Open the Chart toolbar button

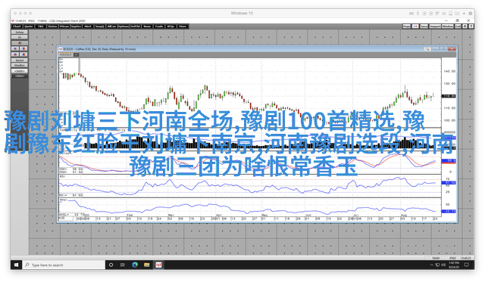17,26
